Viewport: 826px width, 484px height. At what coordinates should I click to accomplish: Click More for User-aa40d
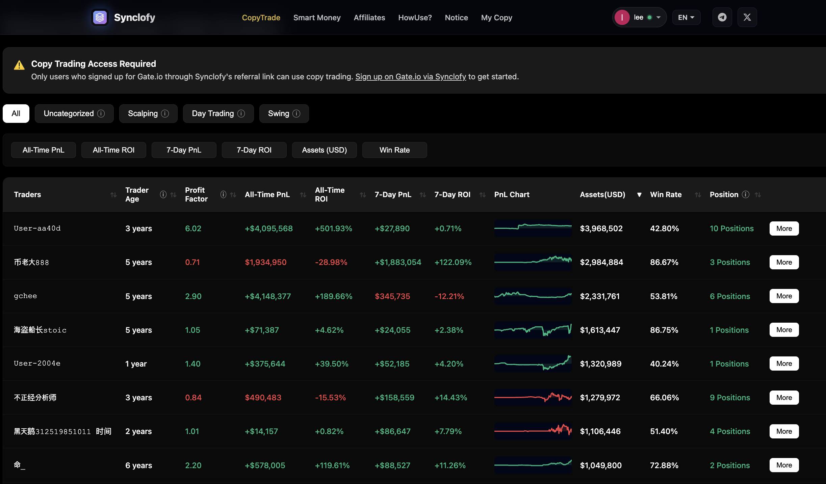784,228
